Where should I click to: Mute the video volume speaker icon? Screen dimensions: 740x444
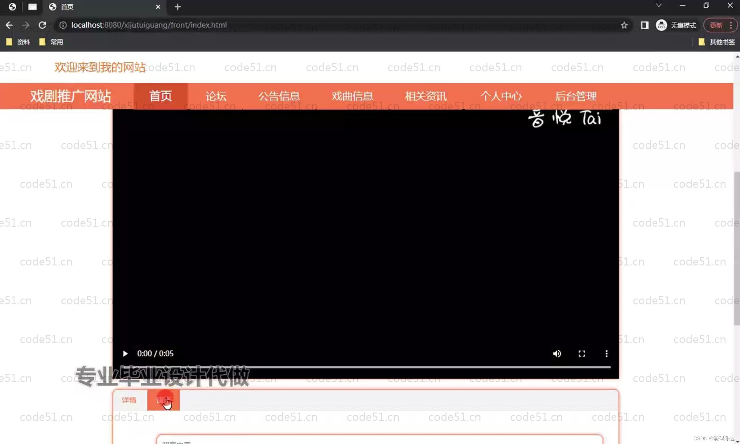coord(557,353)
